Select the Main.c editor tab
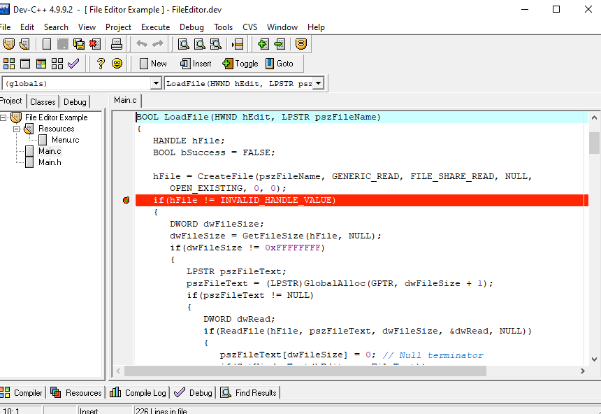 click(x=125, y=100)
